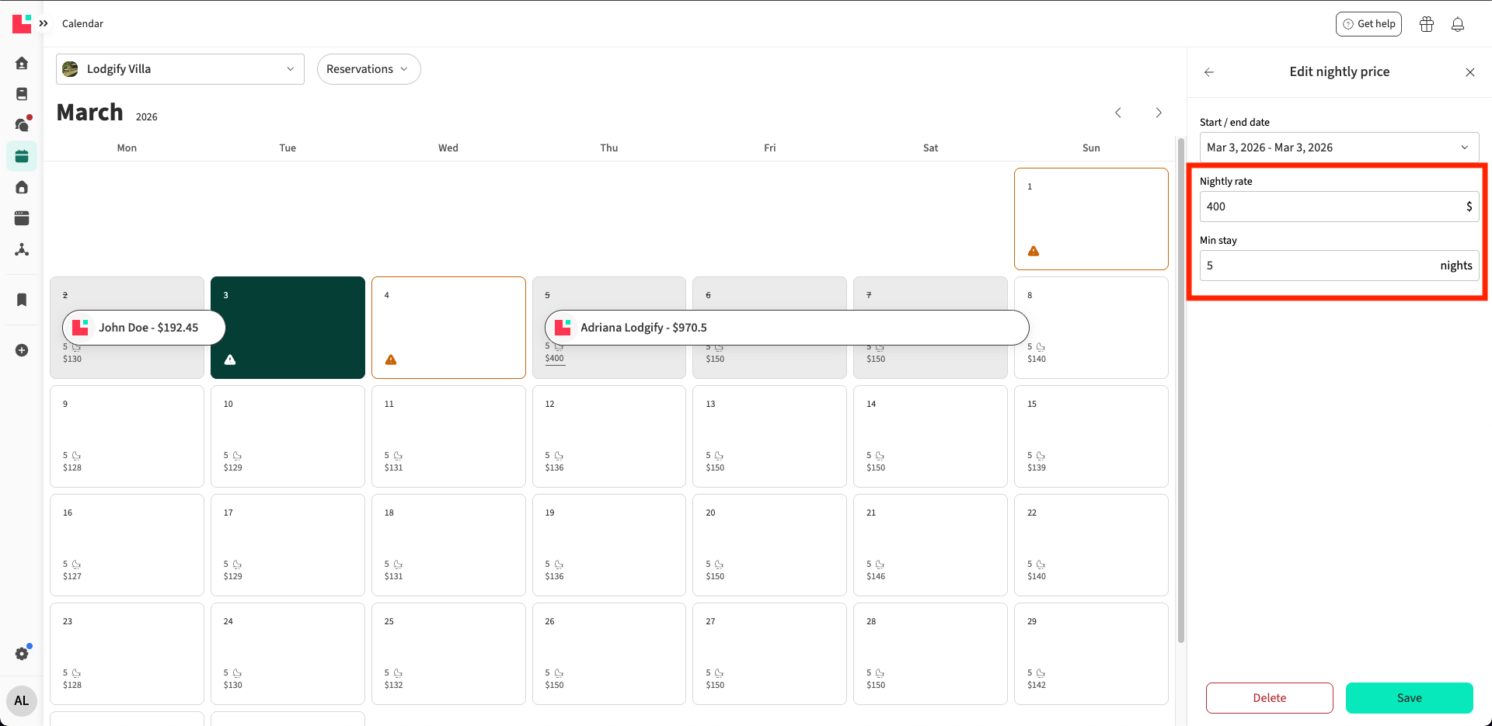Open the Adriana Lodgify reservation
This screenshot has width=1492, height=726.
(x=786, y=328)
